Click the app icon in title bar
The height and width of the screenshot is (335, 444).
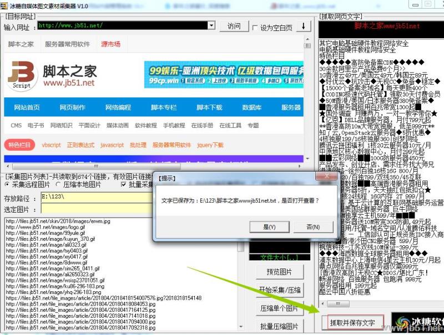click(4, 6)
